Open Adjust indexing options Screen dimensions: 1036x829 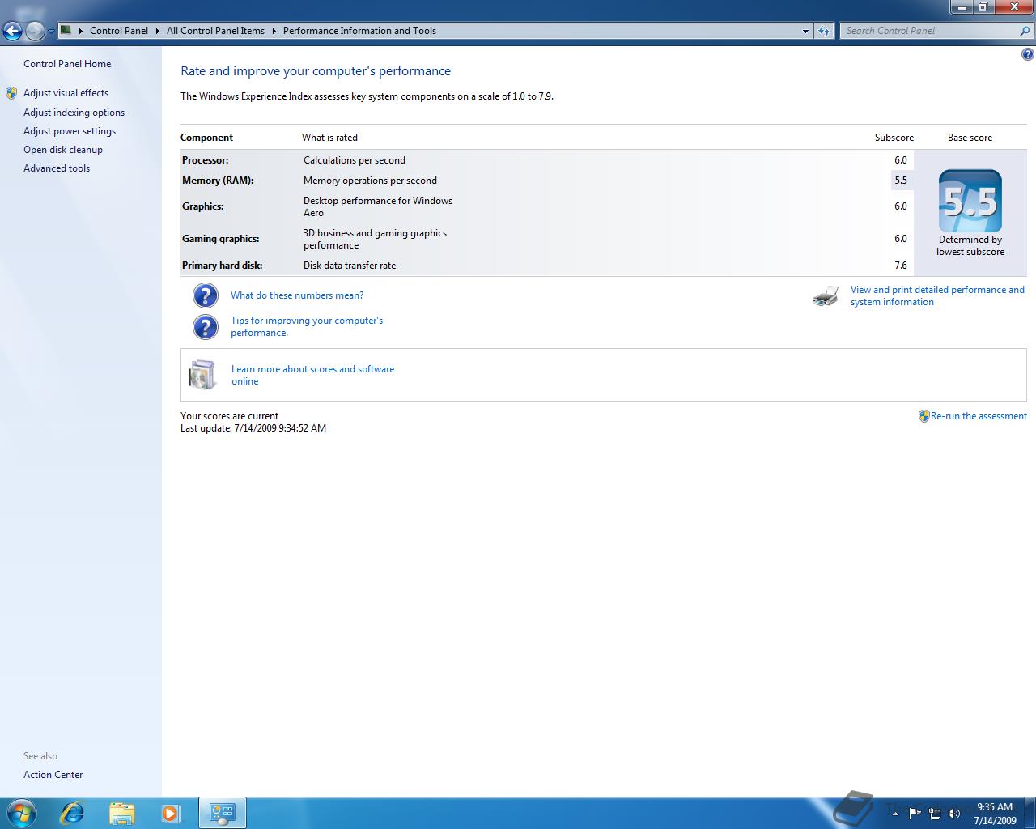(x=74, y=113)
